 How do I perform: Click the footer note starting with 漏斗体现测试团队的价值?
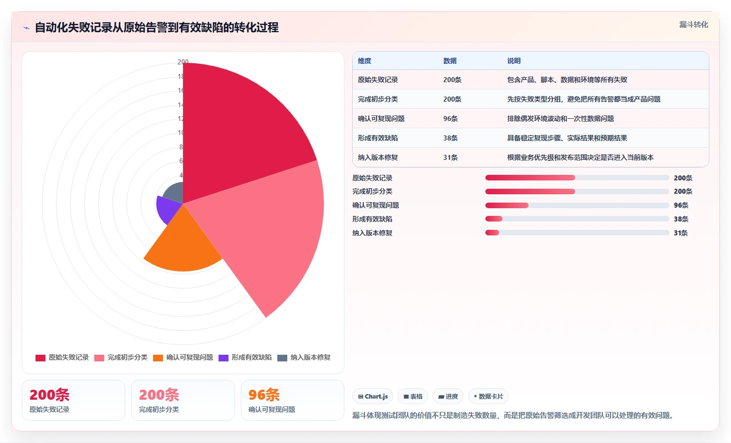pyautogui.click(x=513, y=415)
